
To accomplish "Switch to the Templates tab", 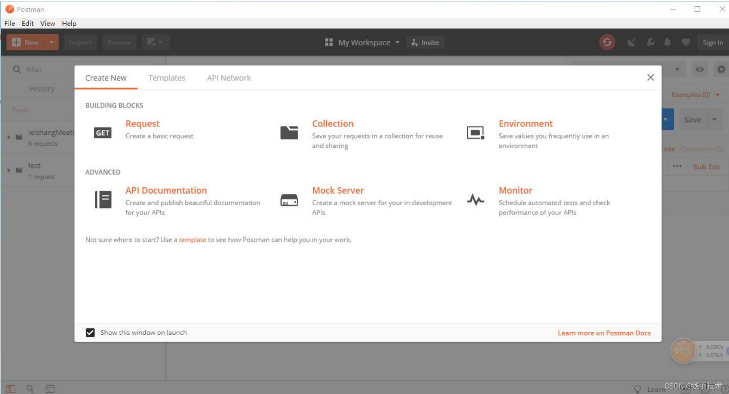I will [167, 78].
